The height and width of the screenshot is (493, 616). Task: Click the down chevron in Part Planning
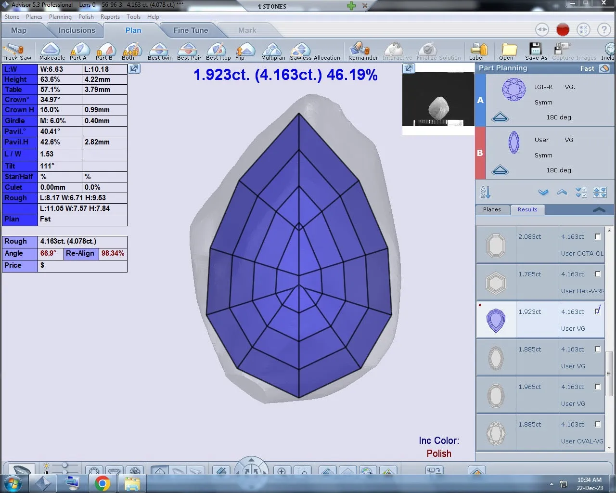(x=543, y=193)
